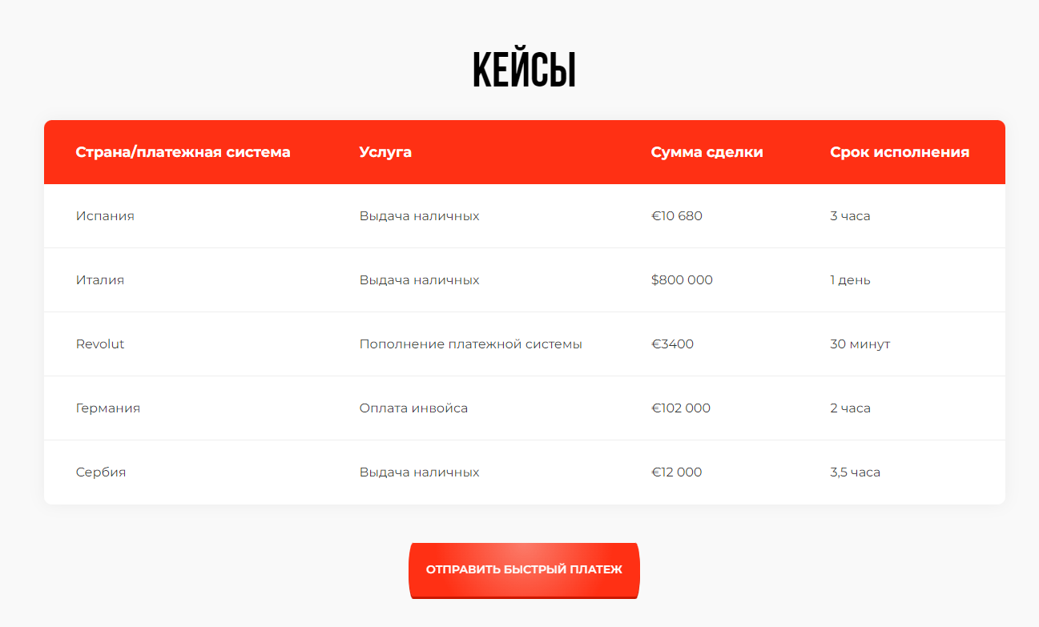This screenshot has width=1039, height=627.
Task: Select the 'Revolut' table cell
Action: [x=100, y=344]
